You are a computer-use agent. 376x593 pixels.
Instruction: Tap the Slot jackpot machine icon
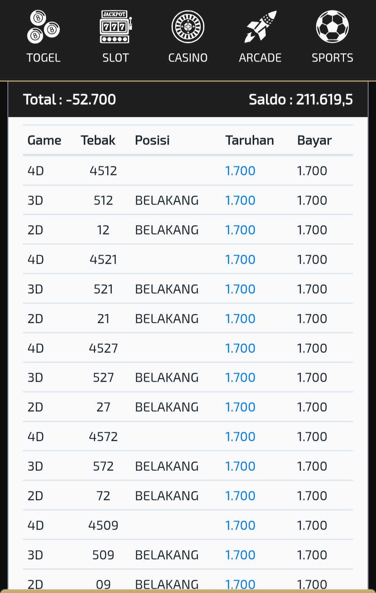pos(116,27)
